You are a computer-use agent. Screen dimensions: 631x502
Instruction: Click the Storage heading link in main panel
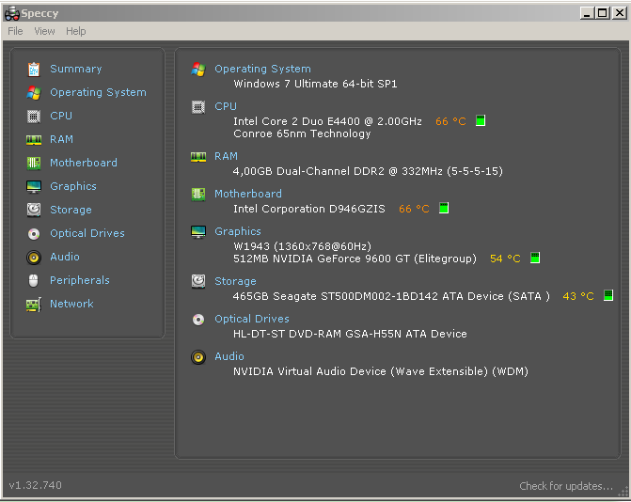pos(235,281)
